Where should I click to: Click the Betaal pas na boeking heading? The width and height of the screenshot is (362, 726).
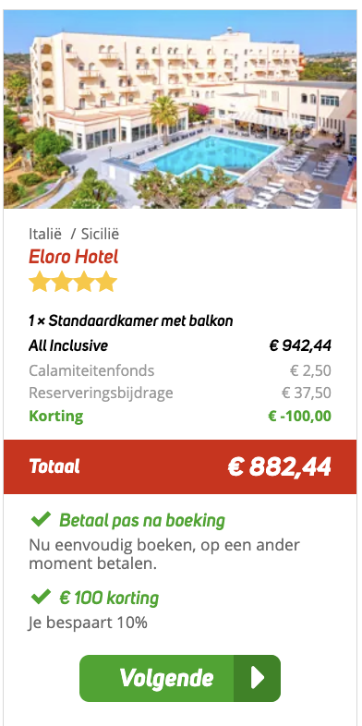point(142,521)
